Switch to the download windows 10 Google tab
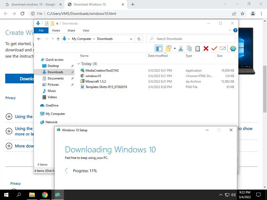 [x=33, y=4]
